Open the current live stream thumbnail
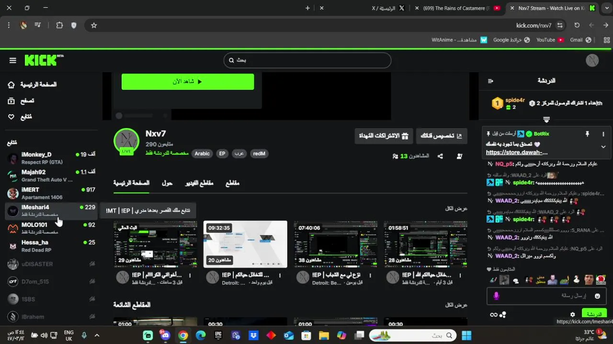Viewport: 613px width, 344px height. pyautogui.click(x=155, y=244)
